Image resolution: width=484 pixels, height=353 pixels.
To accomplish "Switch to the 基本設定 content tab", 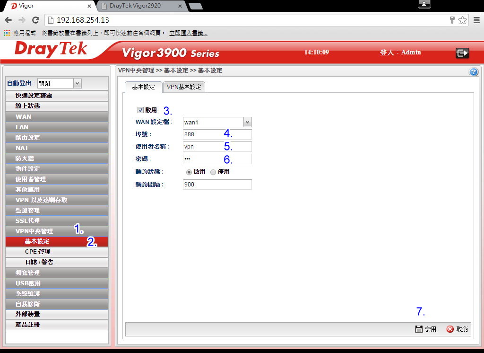I will click(144, 87).
